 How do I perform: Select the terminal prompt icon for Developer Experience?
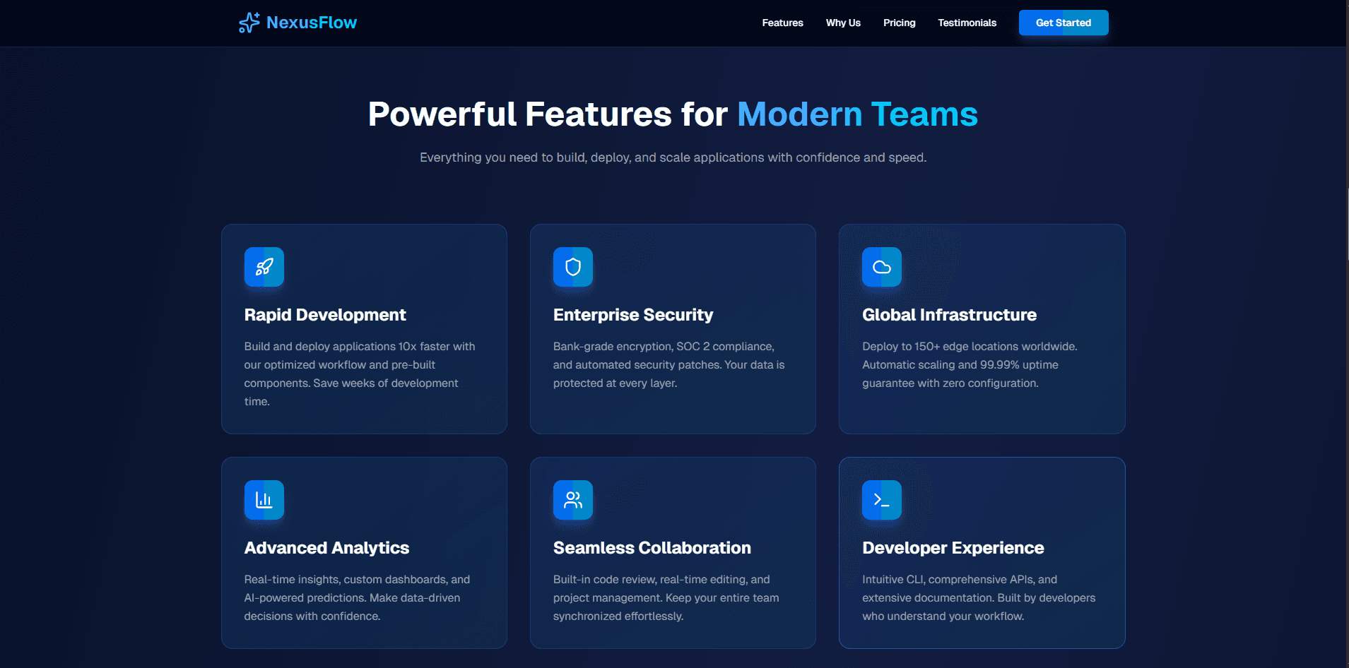point(881,500)
